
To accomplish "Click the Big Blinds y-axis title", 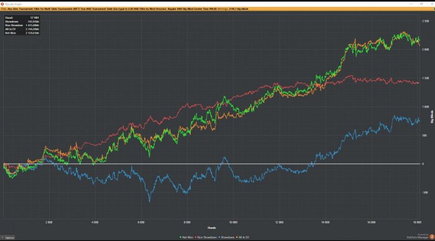I will click(432, 117).
